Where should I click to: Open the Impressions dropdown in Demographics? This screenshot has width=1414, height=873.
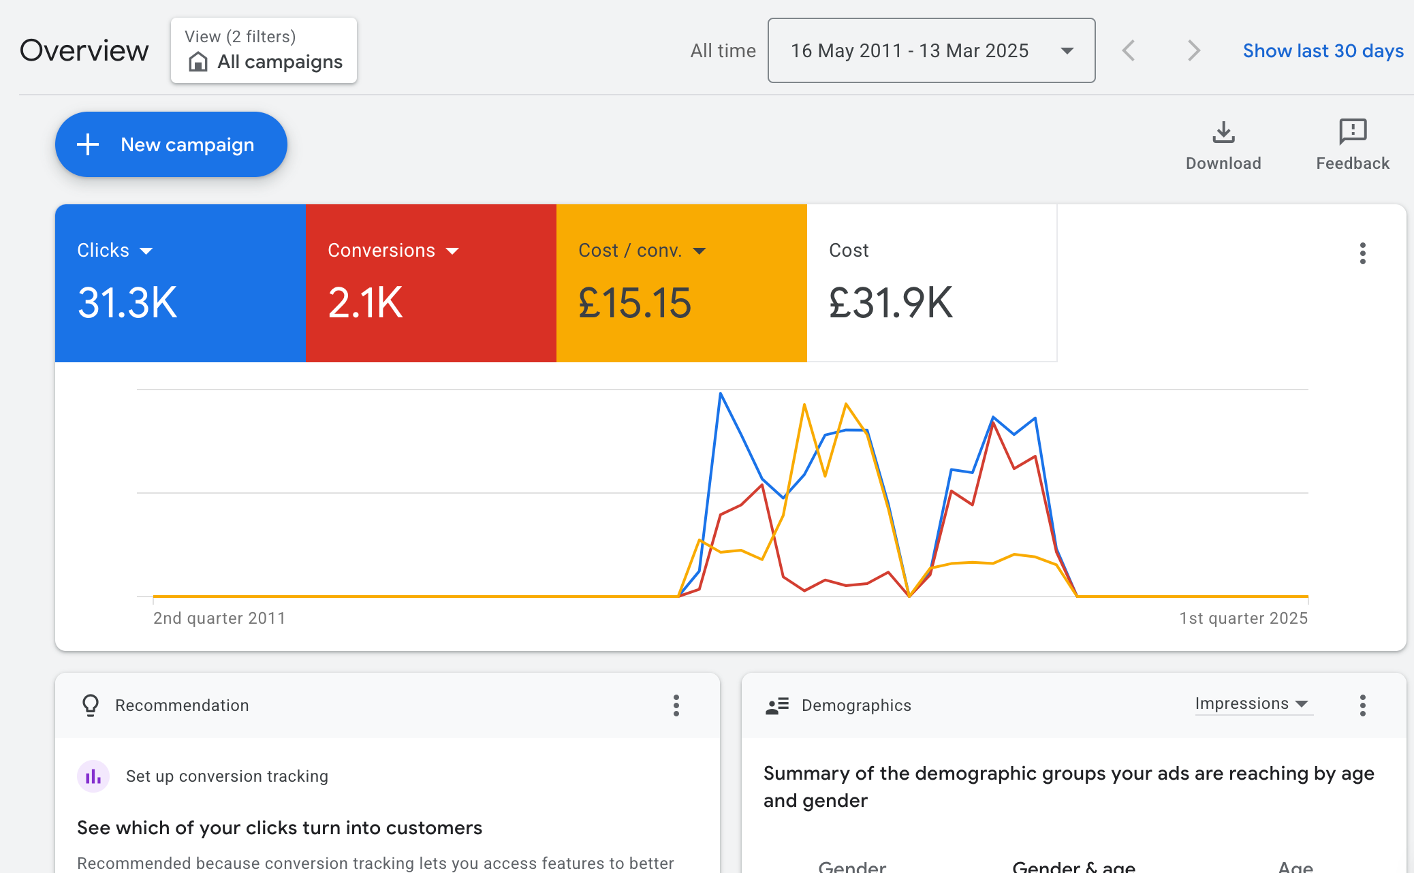click(x=1252, y=704)
